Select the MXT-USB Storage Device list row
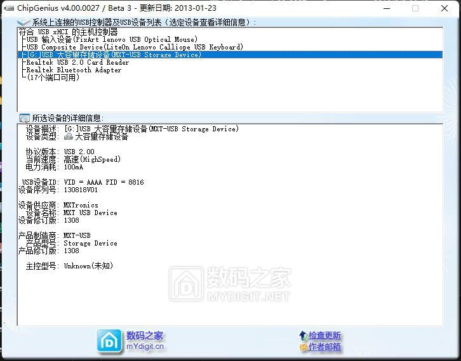This screenshot has height=361, width=461. (230, 55)
